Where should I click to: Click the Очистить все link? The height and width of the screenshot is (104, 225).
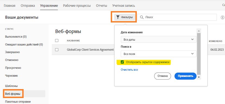pos(129,70)
